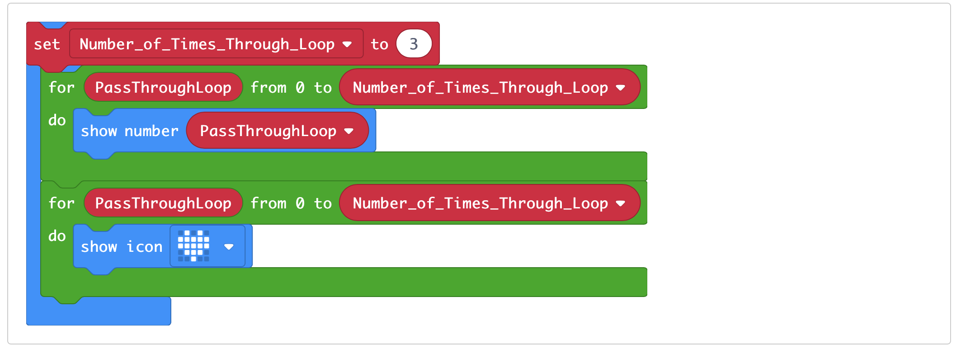Open the icon picker dropdown in show icon

click(230, 246)
